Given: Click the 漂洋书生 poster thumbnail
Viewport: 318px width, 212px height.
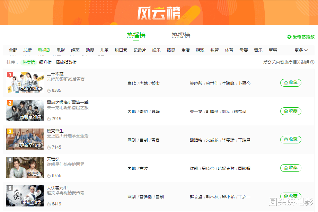Looking at the screenshot, I should pyautogui.click(x=24, y=139).
